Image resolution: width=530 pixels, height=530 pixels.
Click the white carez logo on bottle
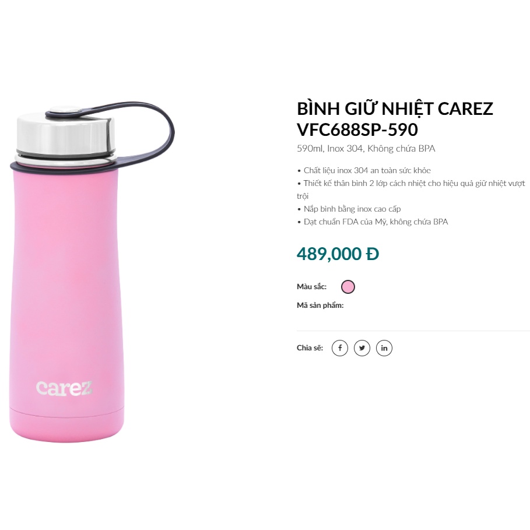tap(64, 388)
